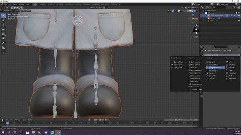Enable rendered viewport shading
The width and height of the screenshot is (241, 135).
195,11
